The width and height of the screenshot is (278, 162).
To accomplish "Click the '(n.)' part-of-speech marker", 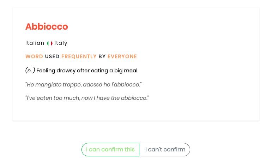I will pyautogui.click(x=30, y=71).
